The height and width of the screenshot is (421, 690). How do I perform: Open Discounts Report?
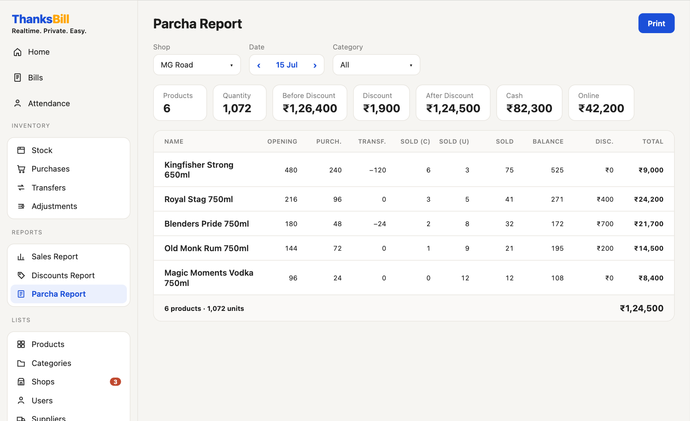coord(69,276)
